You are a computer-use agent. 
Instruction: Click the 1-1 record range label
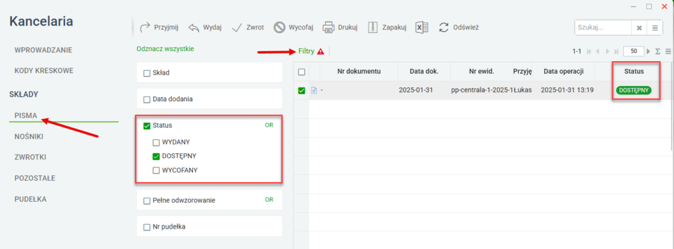[x=577, y=51]
